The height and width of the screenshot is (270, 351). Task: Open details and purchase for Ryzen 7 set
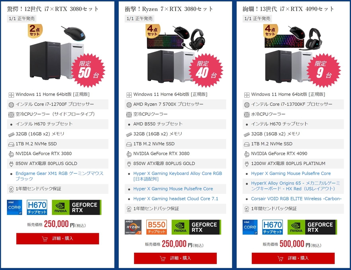click(x=175, y=258)
